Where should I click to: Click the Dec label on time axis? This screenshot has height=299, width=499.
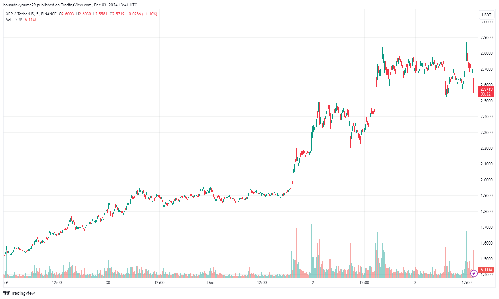[x=211, y=283]
